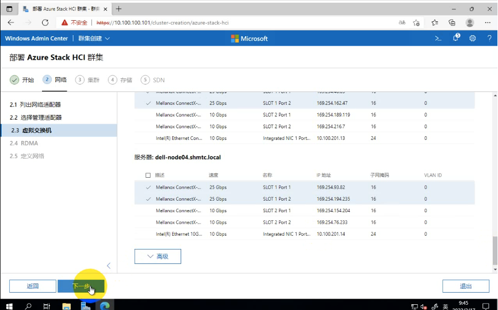Select wizard step 2 网络
498x310 pixels.
click(x=55, y=80)
